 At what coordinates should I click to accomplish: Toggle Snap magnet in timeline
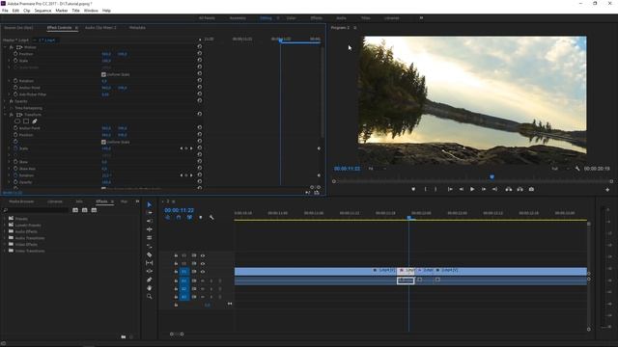point(179,218)
